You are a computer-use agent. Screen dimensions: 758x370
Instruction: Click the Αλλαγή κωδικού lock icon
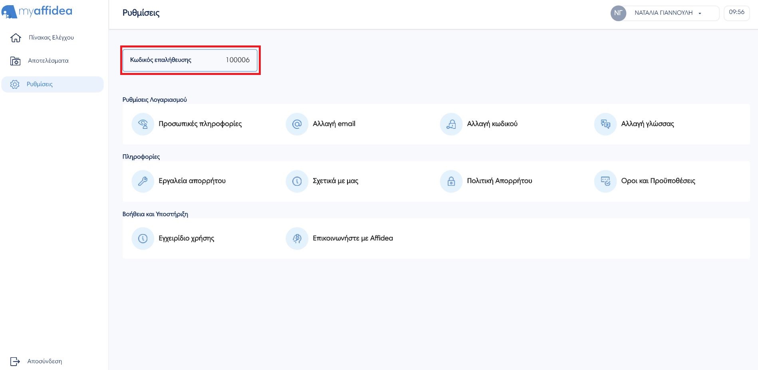tap(451, 124)
